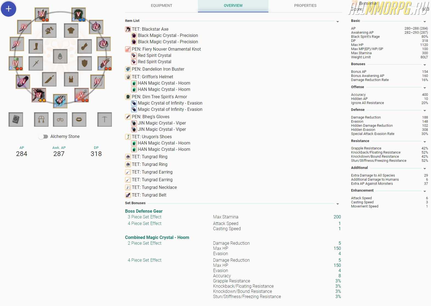431x306 pixels.
Task: Open the Boss Defense Gear set heading
Action: [x=144, y=211]
